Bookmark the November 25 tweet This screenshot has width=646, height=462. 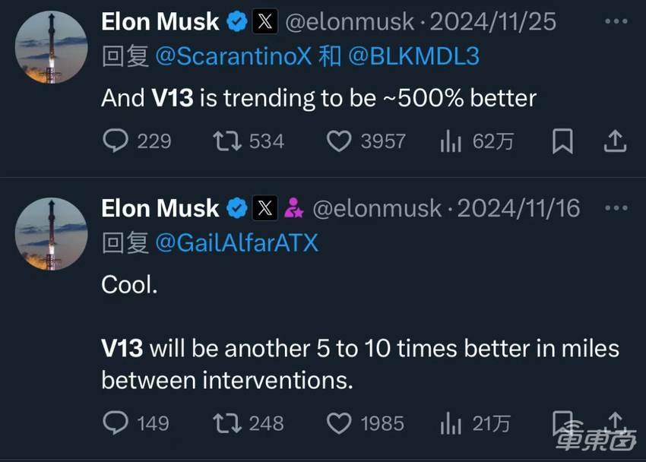click(562, 141)
